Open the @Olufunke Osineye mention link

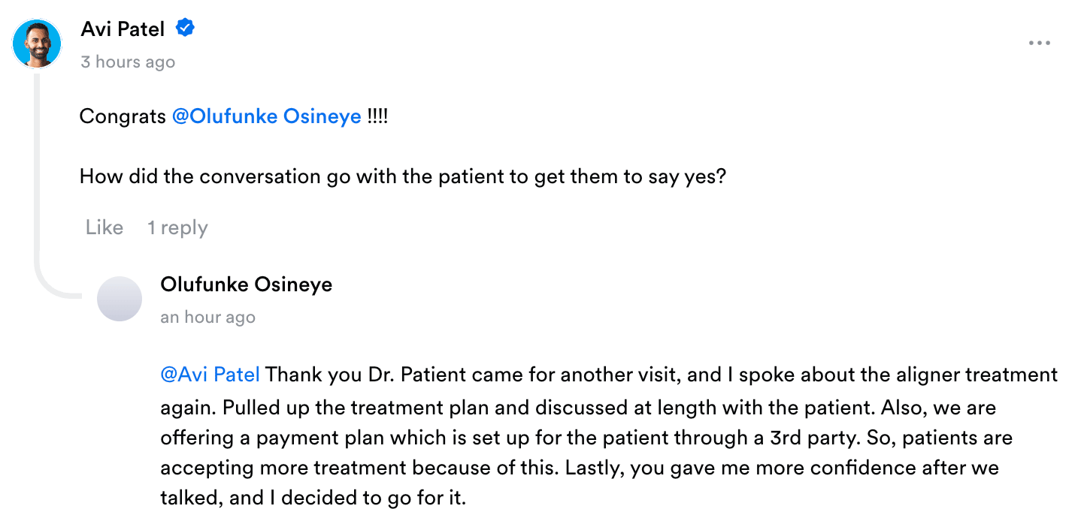(x=267, y=117)
